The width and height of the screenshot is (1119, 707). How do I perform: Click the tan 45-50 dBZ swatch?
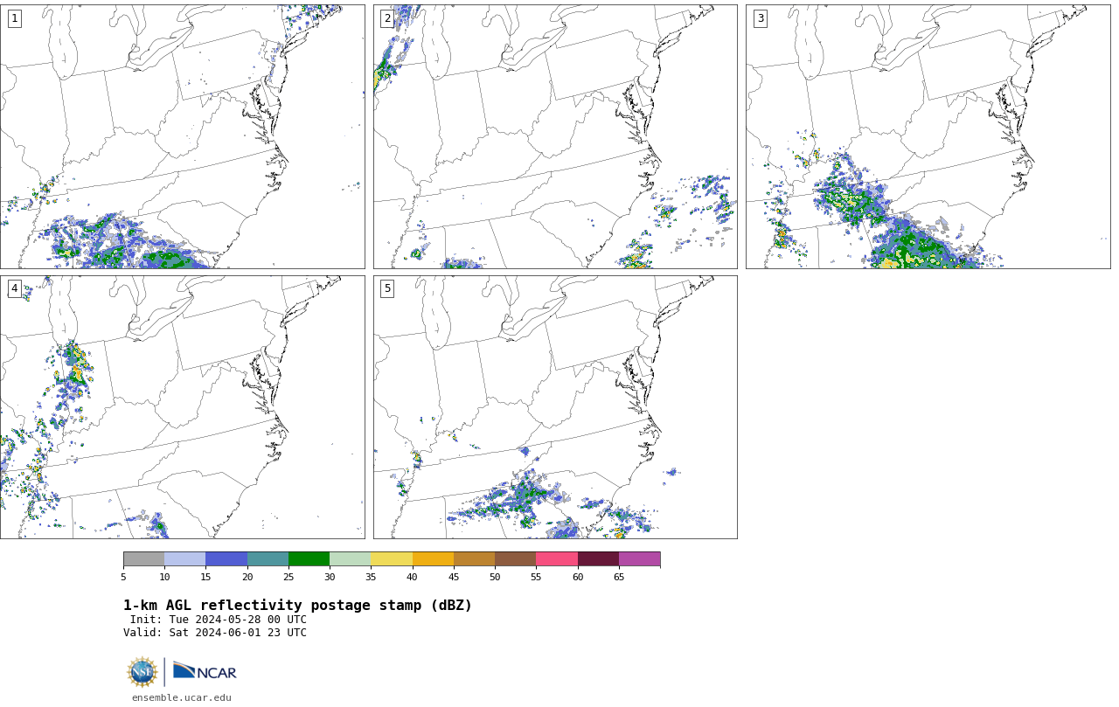(x=474, y=559)
